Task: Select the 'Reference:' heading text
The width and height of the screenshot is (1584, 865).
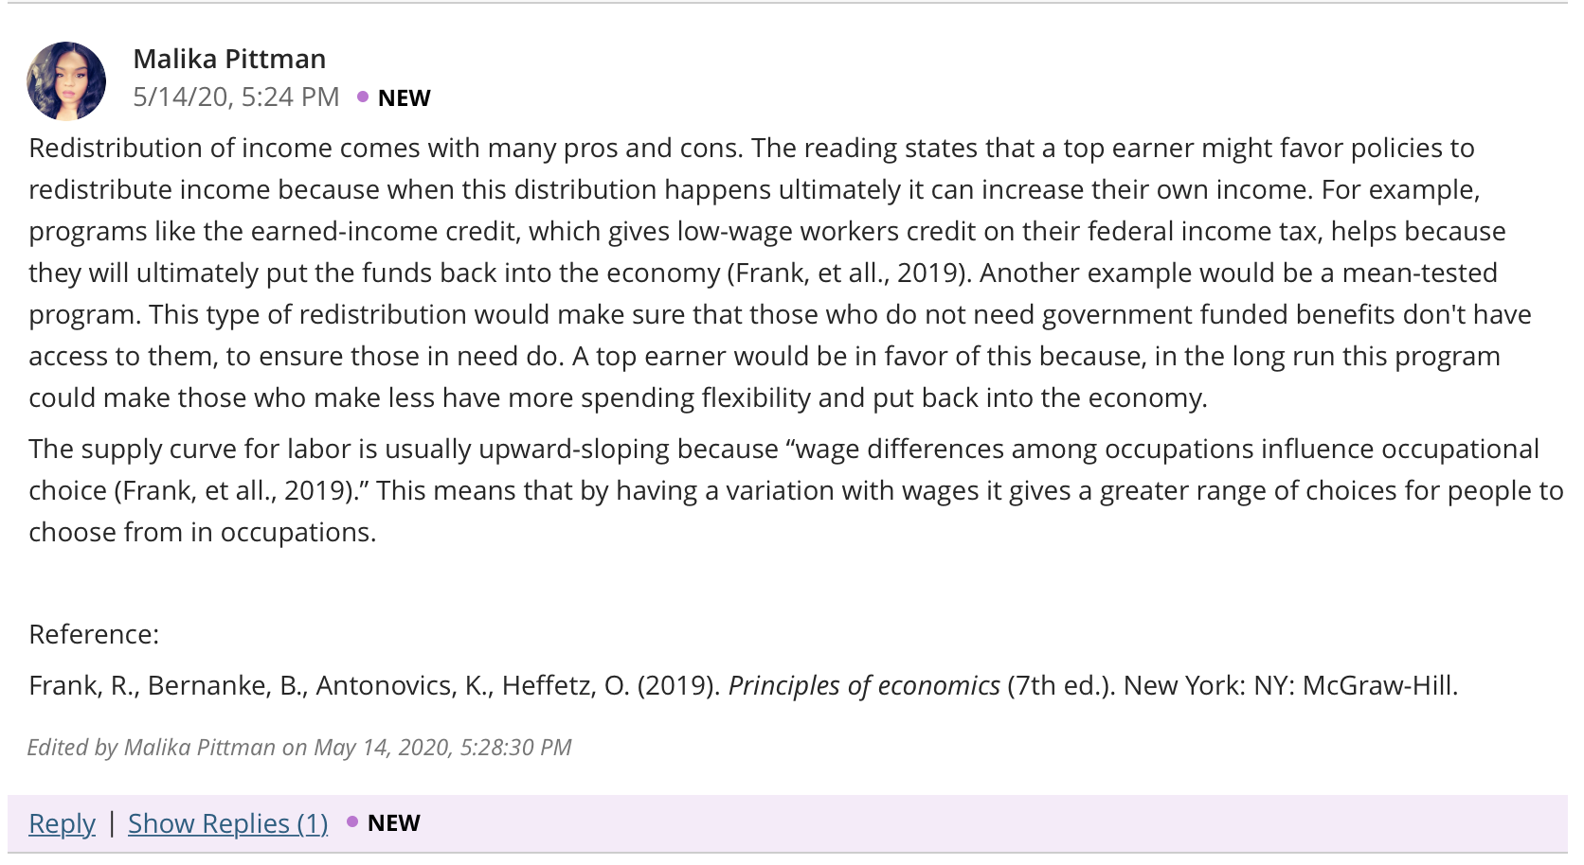Action: tap(94, 634)
